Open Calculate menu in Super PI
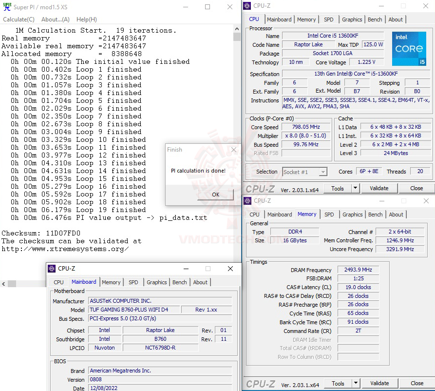 pyautogui.click(x=19, y=20)
